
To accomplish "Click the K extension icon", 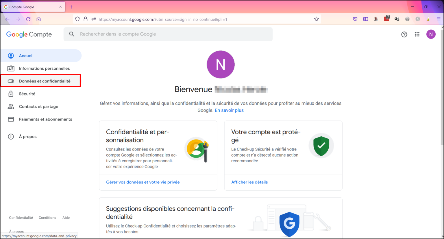I will (418, 19).
